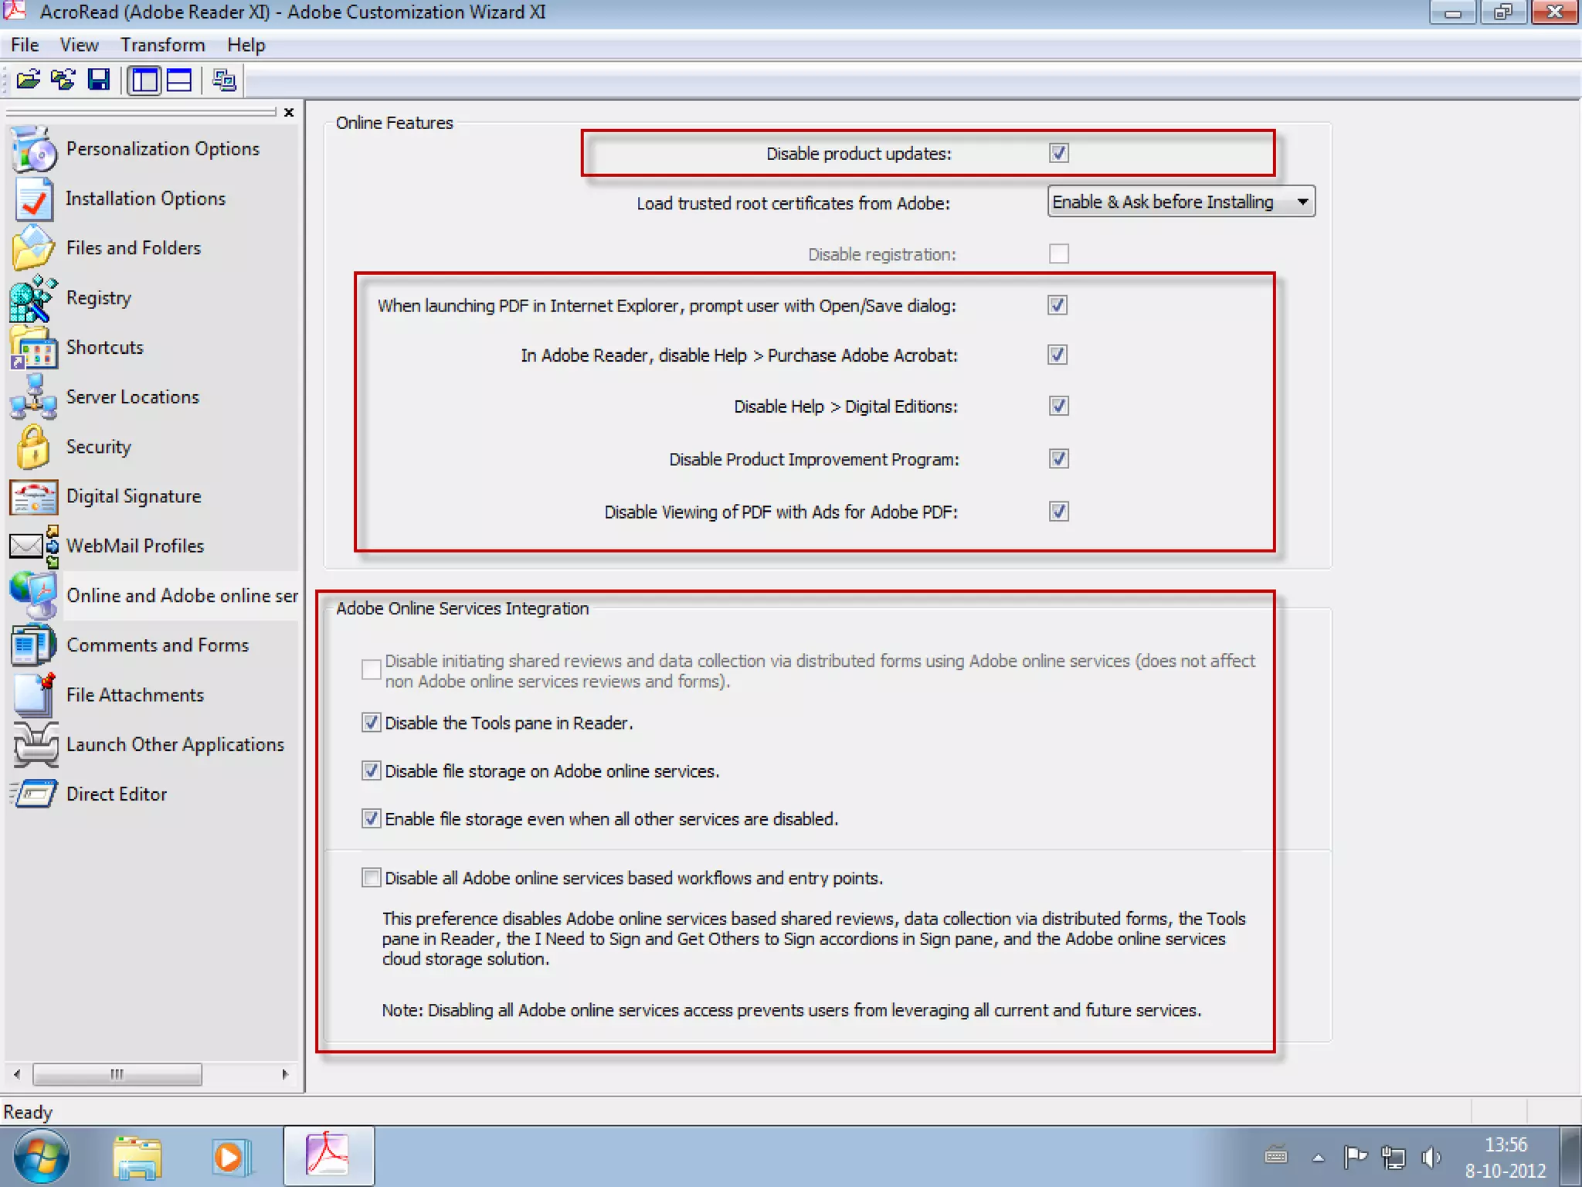Open the Help menu
This screenshot has width=1582, height=1187.
point(246,45)
